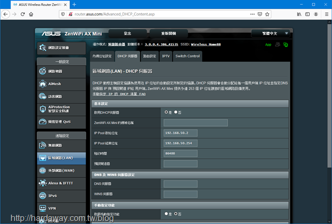Open the page actions three-dot menu
The height and width of the screenshot is (224, 332).
(x=253, y=14)
